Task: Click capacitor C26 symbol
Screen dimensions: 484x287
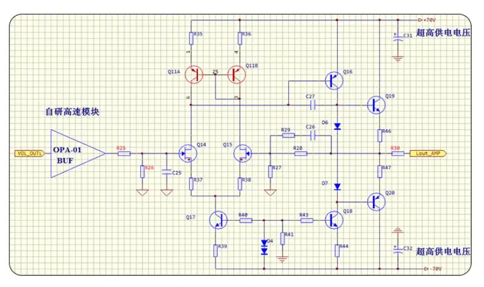Action: pyautogui.click(x=312, y=135)
